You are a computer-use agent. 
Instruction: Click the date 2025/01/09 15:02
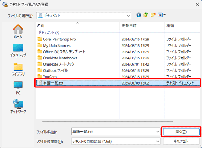pos(135,83)
